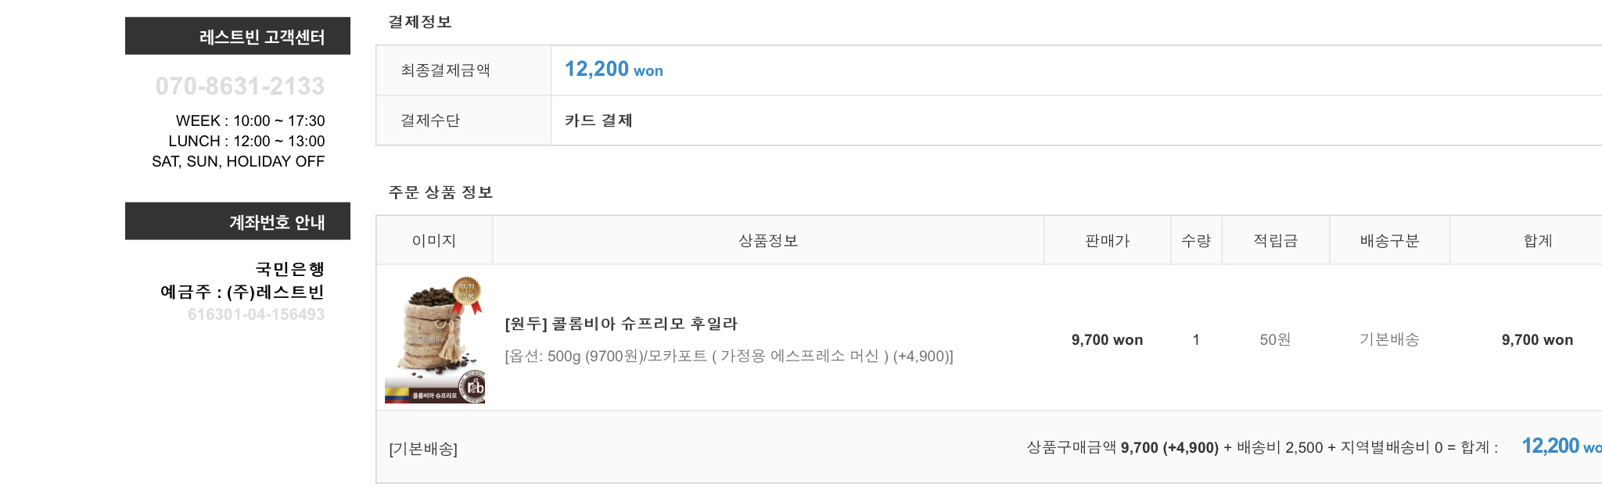The height and width of the screenshot is (502, 1602).
Task: Click the 50원 reward points value
Action: [x=1275, y=339]
